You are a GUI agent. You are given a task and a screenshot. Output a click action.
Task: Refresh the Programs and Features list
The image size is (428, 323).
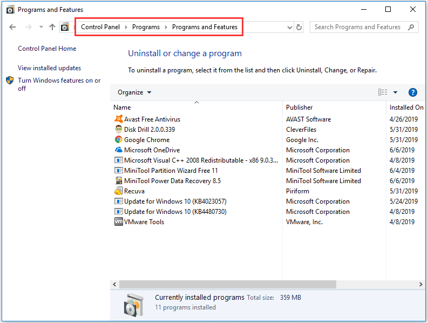pos(300,27)
